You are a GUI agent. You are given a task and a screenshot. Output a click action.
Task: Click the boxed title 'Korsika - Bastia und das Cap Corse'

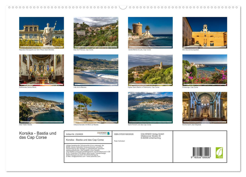85,140
